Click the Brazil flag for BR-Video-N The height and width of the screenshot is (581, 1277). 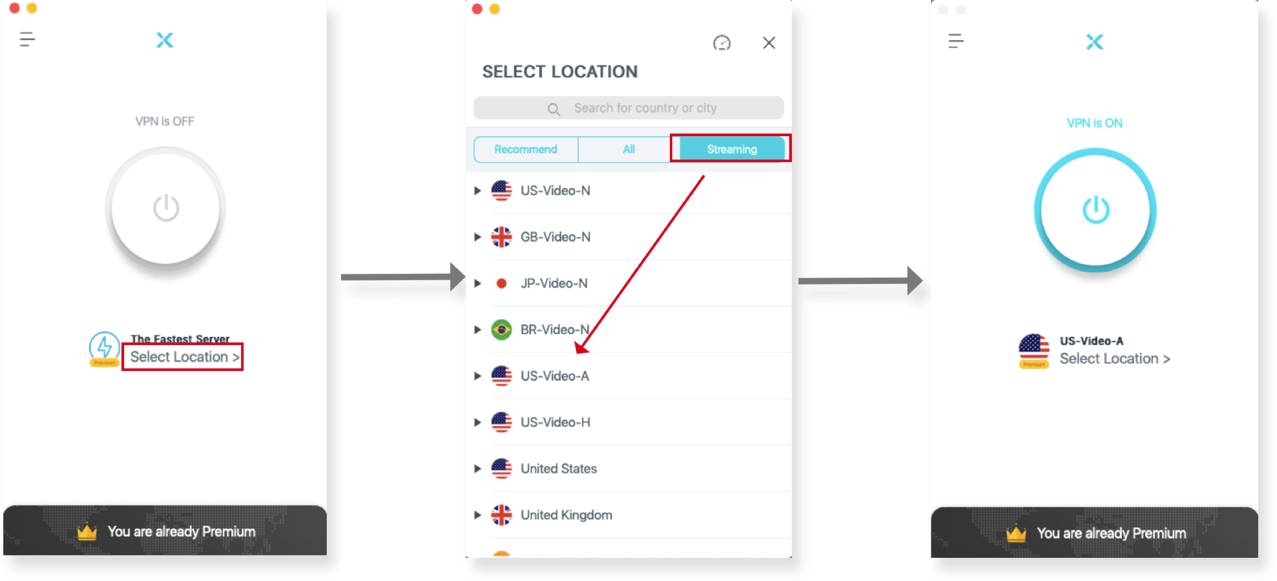coord(501,330)
